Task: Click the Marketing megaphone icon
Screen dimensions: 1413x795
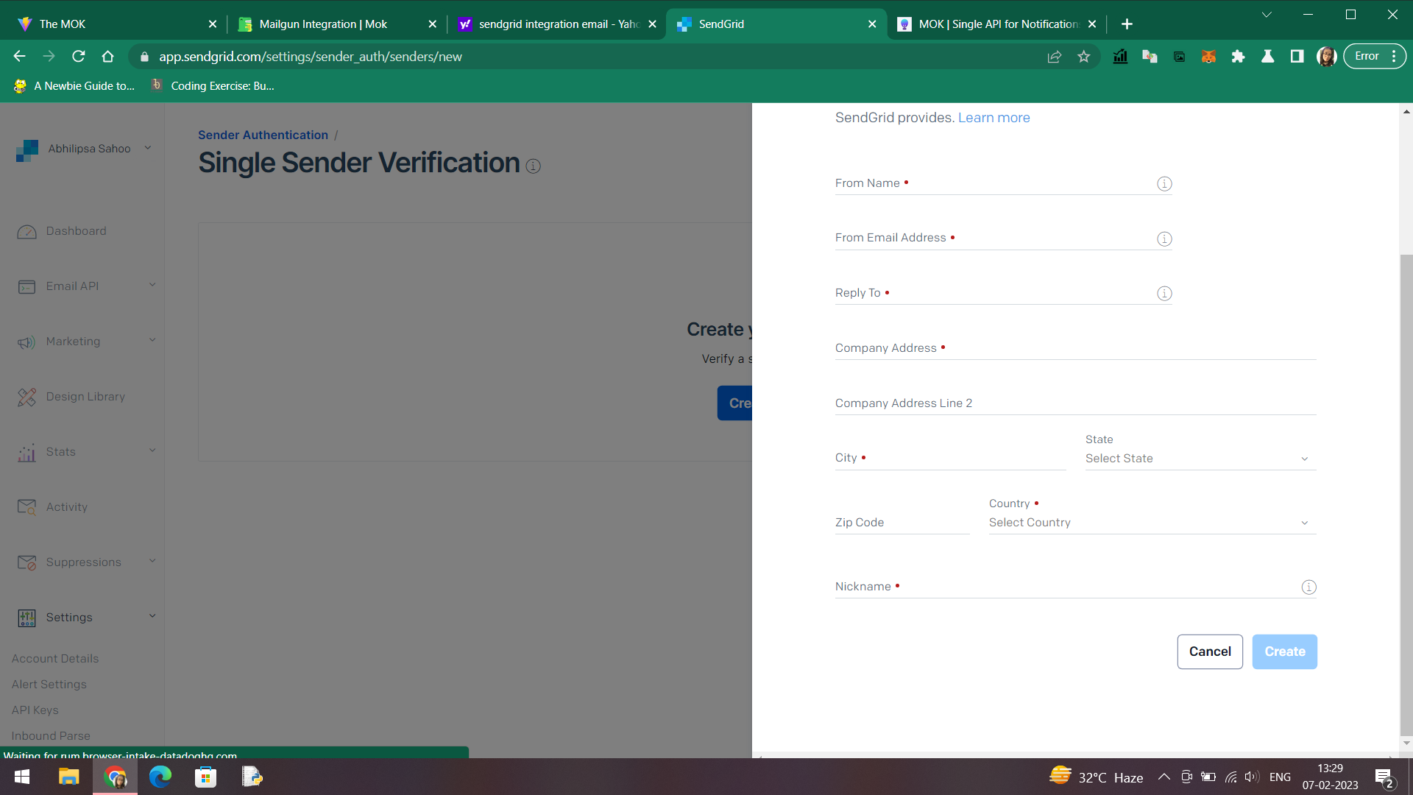Action: tap(27, 342)
